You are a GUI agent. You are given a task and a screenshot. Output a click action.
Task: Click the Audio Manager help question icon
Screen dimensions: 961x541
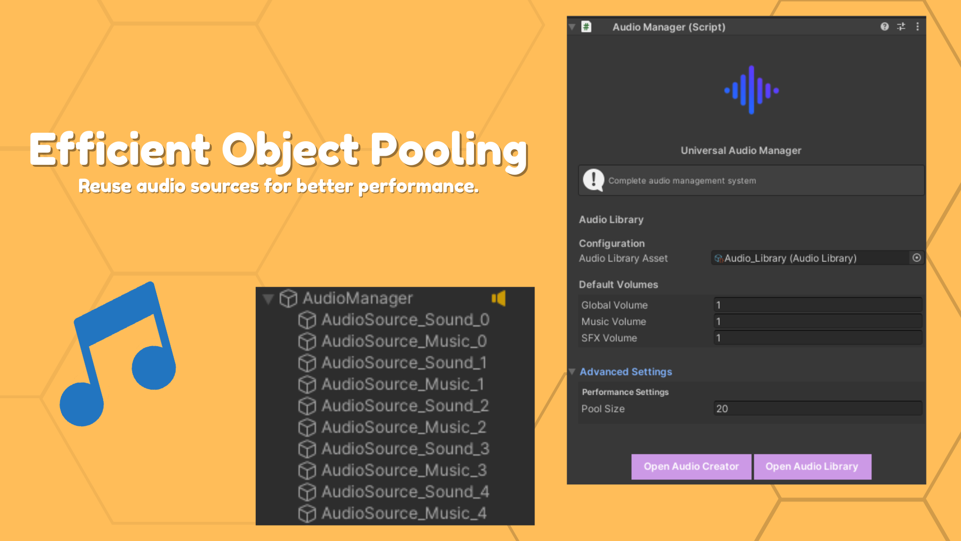[884, 27]
